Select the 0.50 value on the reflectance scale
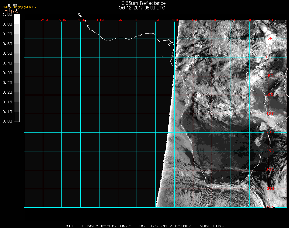This screenshot has width=289, height=228. [x=7, y=54]
